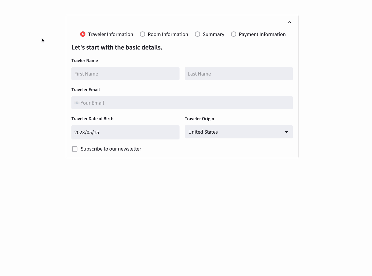Click the dropdown arrow next to United States
The image size is (372, 276).
coord(286,132)
